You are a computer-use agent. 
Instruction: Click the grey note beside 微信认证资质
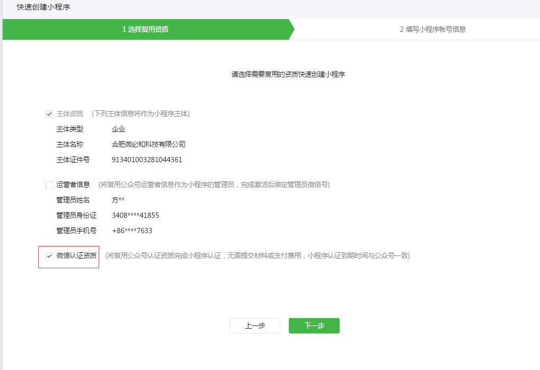(257, 256)
